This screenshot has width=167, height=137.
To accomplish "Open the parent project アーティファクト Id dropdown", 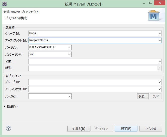I will click(x=159, y=89).
